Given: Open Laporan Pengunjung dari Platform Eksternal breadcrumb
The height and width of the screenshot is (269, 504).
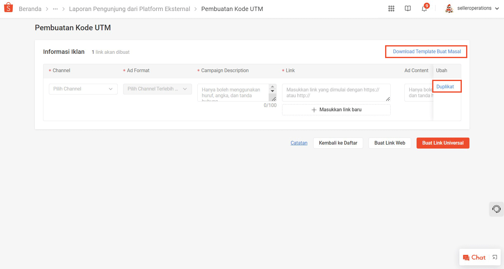Looking at the screenshot, I should tap(129, 9).
